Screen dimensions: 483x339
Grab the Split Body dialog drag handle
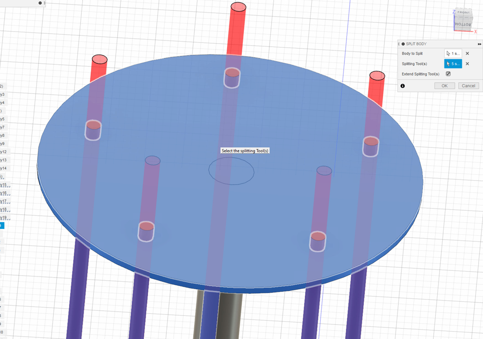pyautogui.click(x=399, y=44)
